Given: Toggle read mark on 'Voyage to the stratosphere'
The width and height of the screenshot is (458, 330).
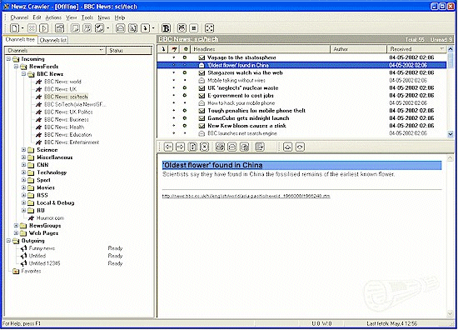Looking at the screenshot, I should click(185, 57).
